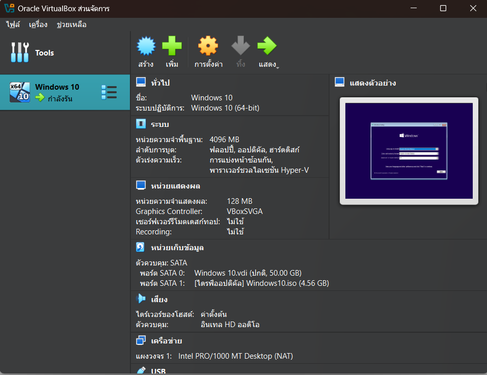Select the Tools wrench icon
The height and width of the screenshot is (375, 487).
20,52
